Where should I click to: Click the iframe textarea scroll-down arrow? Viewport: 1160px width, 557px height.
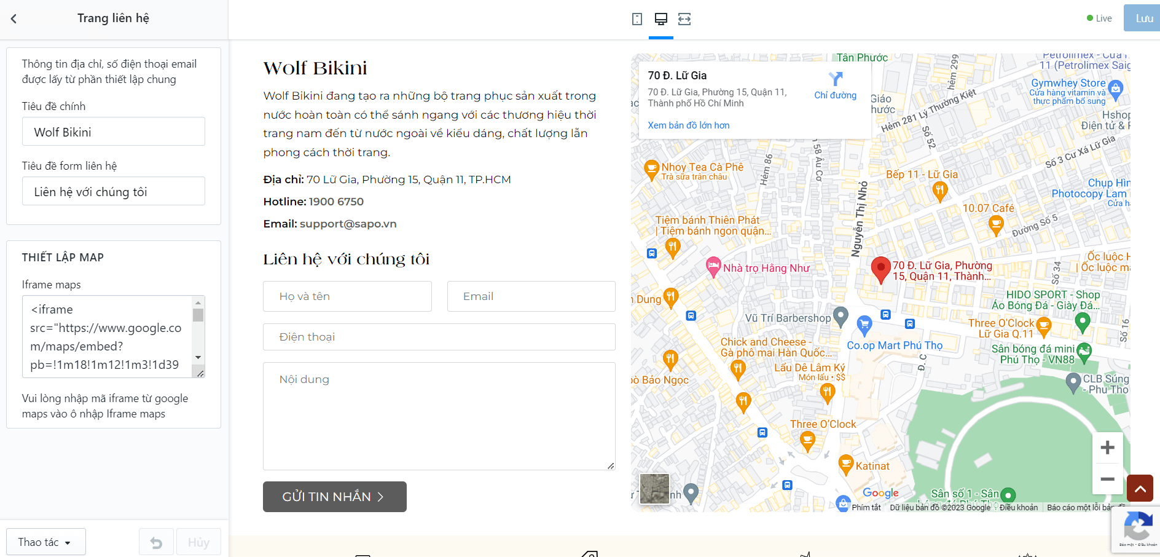(x=198, y=357)
